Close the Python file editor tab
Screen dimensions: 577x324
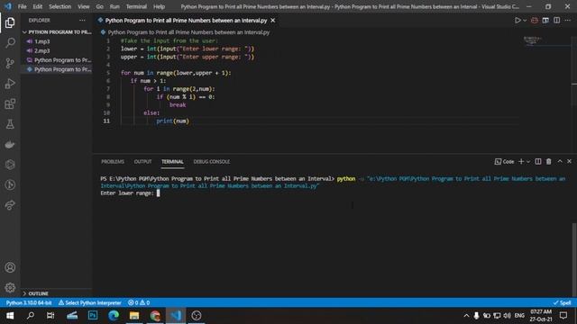click(272, 20)
